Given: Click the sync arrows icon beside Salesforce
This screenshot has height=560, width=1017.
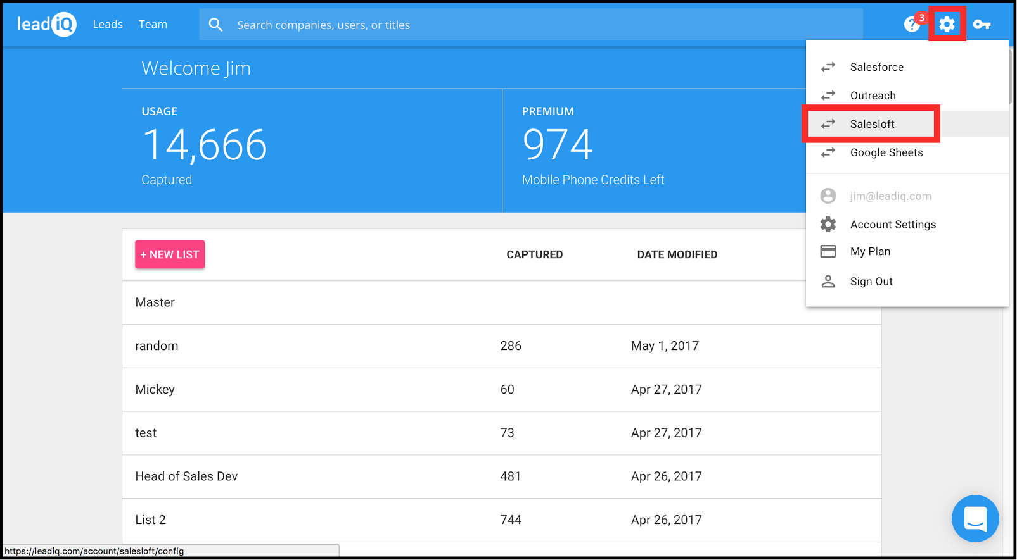Looking at the screenshot, I should pos(828,67).
